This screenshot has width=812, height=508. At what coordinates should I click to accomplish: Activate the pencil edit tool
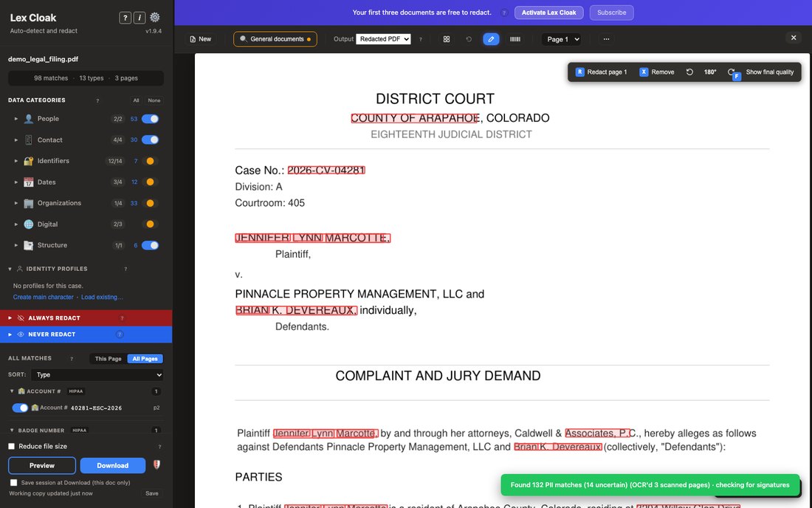point(491,39)
